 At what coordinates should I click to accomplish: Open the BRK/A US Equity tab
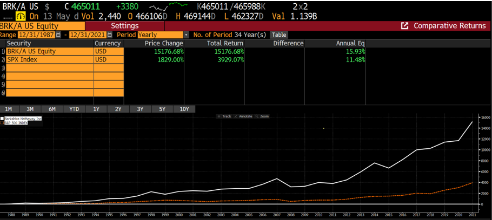42,26
